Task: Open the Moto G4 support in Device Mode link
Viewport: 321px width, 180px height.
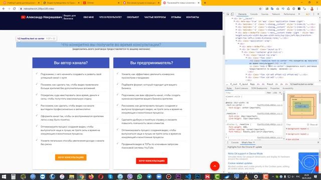Action: [x=245, y=153]
